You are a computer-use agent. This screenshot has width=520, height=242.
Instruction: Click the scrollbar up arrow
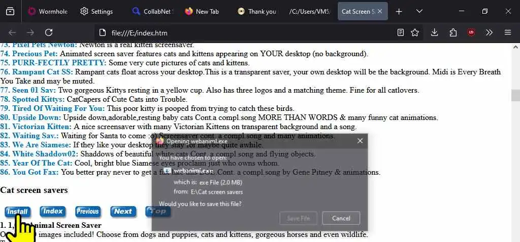(x=515, y=47)
